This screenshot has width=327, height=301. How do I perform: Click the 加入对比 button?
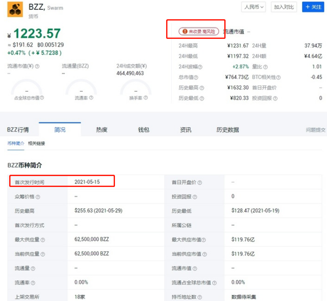(284, 7)
